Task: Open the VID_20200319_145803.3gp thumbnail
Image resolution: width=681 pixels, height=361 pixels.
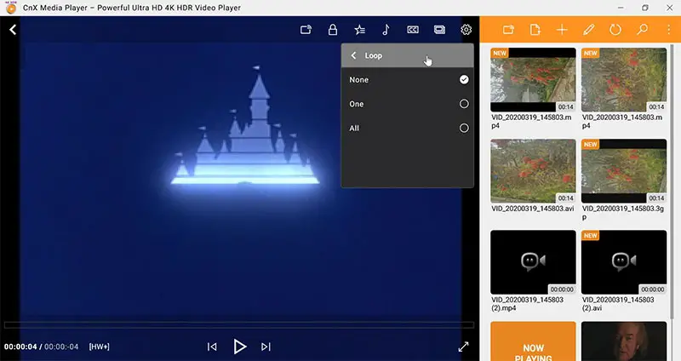Action: [x=624, y=171]
